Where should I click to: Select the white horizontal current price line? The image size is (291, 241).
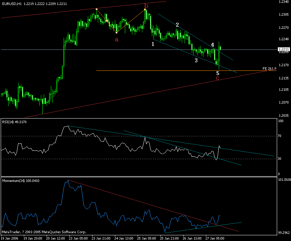139,49
